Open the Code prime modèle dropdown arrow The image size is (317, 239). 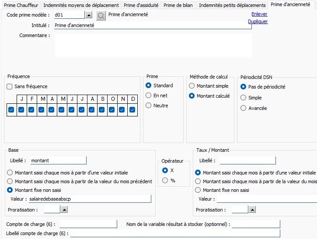[x=89, y=15]
